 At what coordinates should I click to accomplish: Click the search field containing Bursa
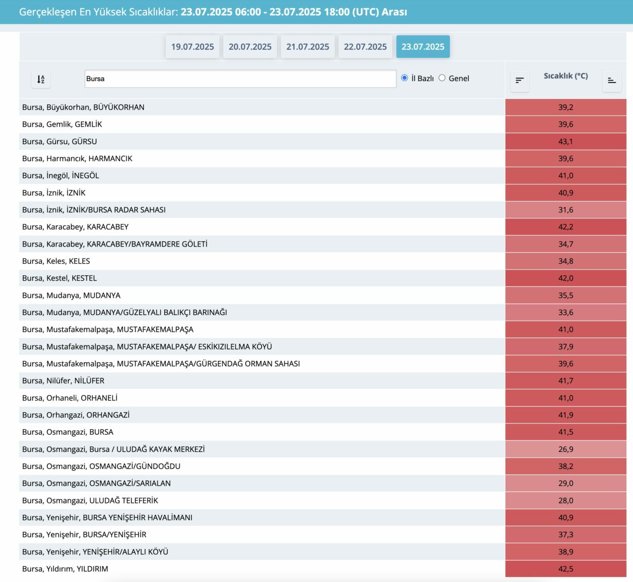(x=240, y=79)
